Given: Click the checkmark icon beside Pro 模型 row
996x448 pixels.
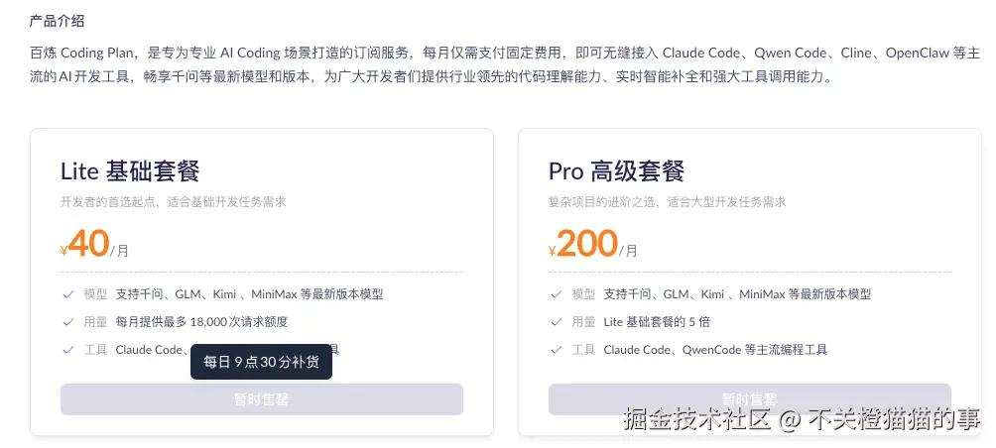Looking at the screenshot, I should click(557, 294).
